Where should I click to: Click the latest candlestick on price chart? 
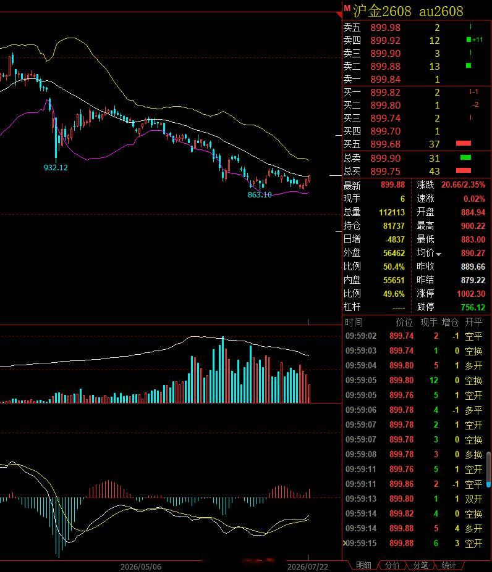(309, 179)
